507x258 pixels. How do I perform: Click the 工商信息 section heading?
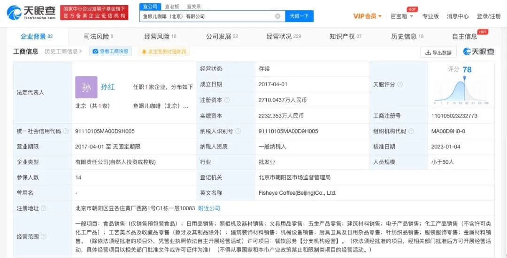tap(25, 52)
